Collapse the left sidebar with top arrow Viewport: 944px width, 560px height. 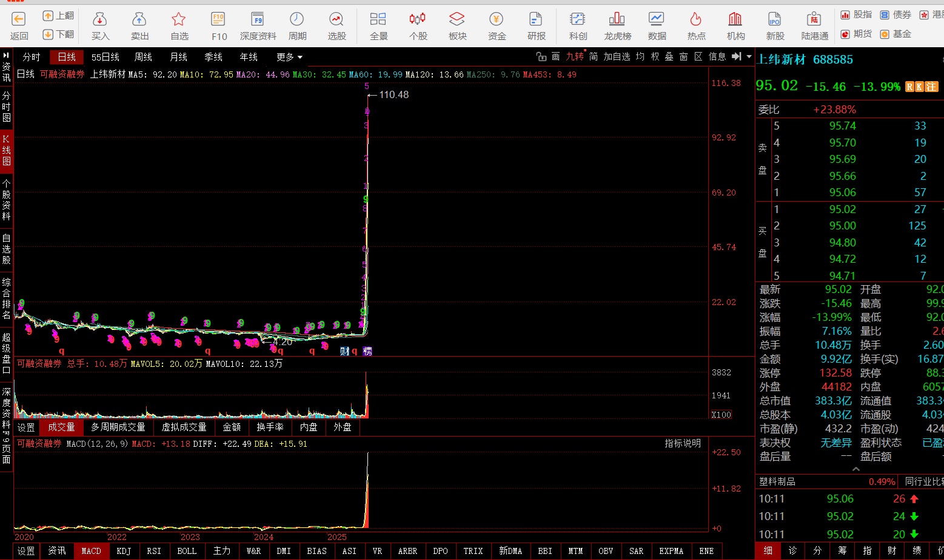click(6, 55)
